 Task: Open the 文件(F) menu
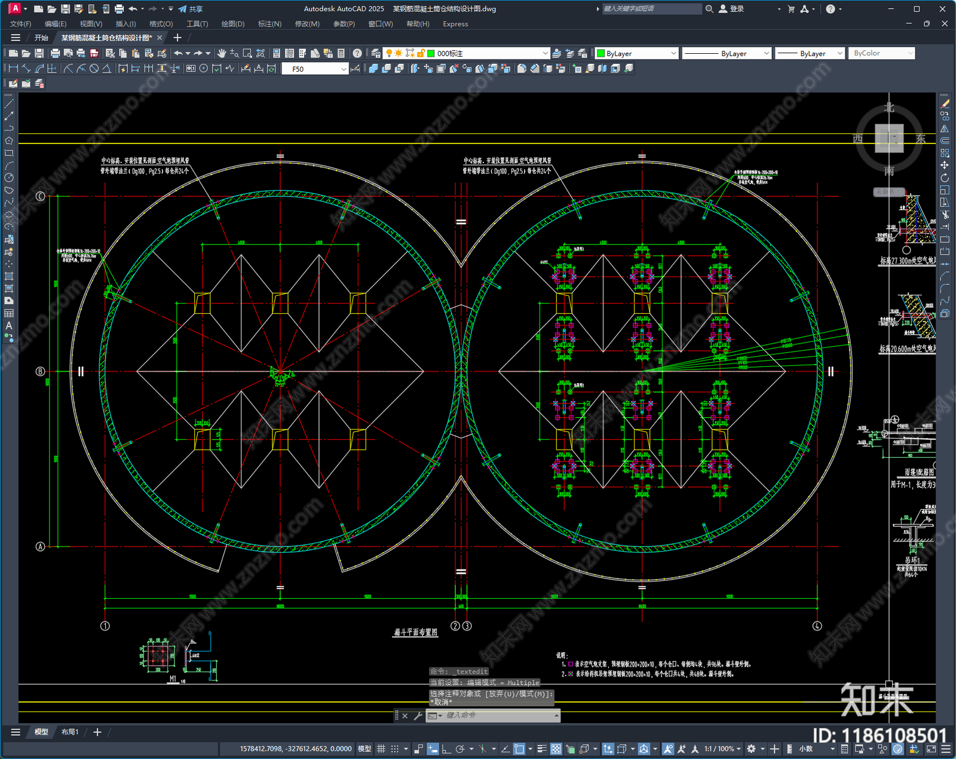21,24
